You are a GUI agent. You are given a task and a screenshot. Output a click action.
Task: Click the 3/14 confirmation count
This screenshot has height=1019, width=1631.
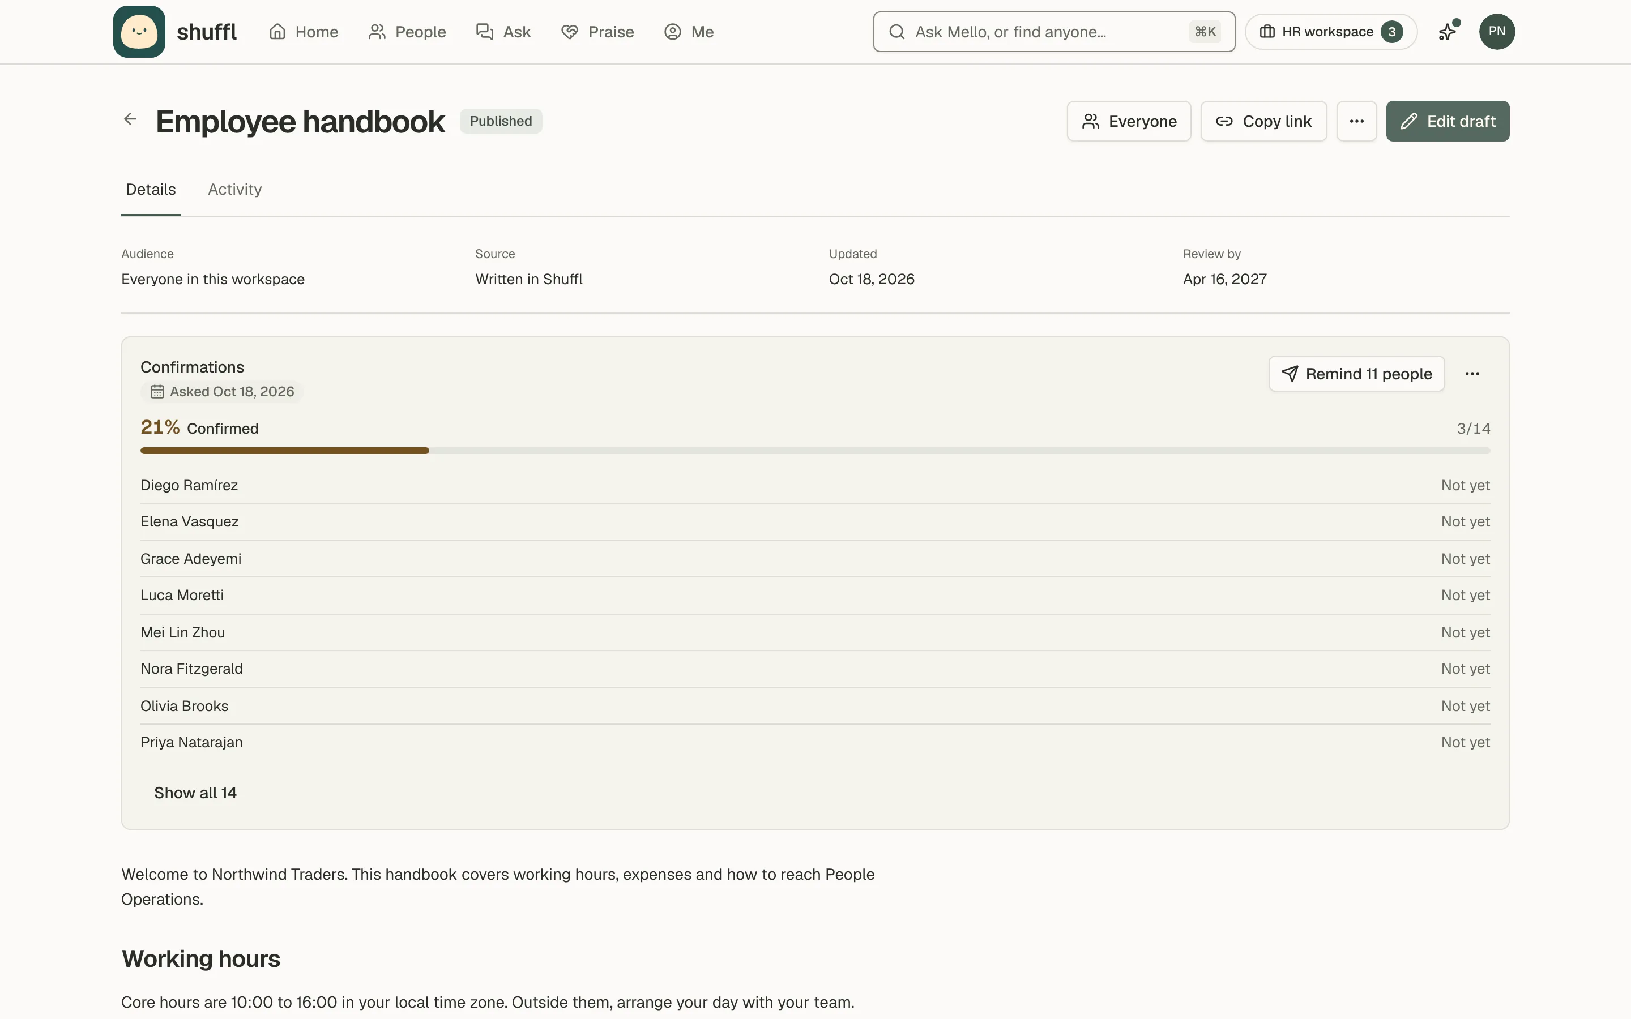pos(1474,429)
